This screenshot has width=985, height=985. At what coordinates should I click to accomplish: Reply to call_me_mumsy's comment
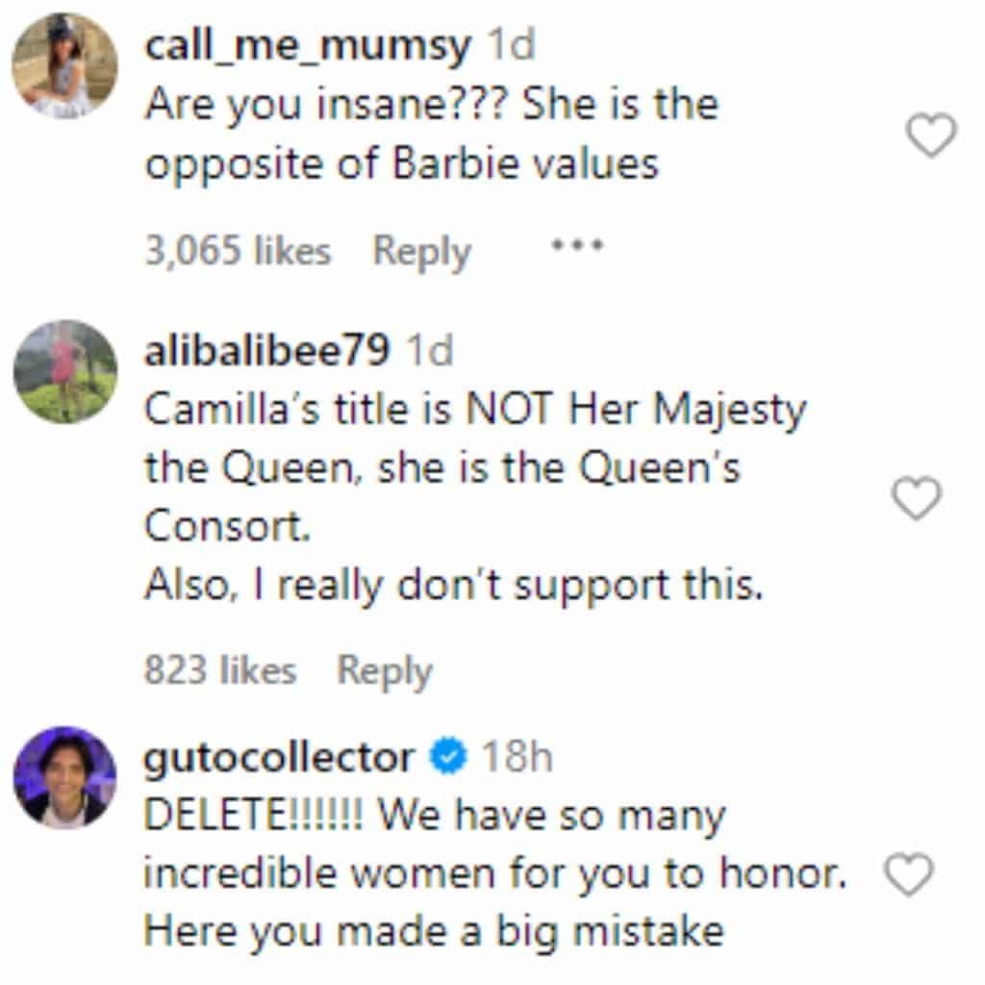click(x=421, y=251)
